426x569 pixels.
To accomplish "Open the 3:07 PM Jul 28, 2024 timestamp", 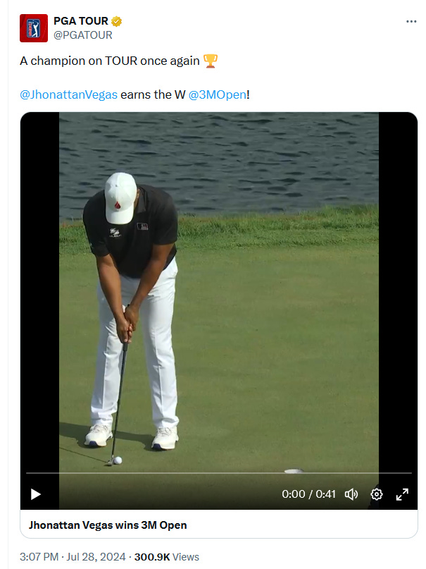I will click(73, 557).
